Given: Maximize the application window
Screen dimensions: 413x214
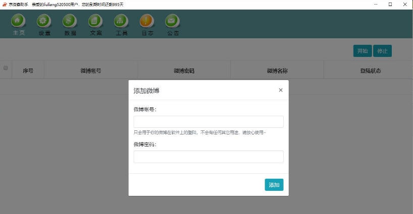Looking at the screenshot, I should 390,4.
